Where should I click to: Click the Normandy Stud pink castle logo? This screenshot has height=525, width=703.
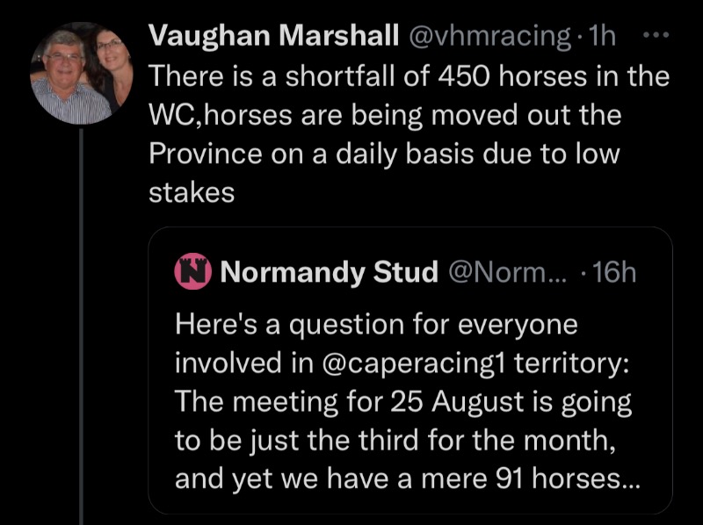pos(192,273)
